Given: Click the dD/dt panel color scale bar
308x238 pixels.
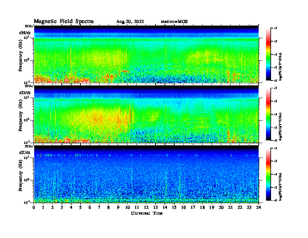Looking at the screenshot, I should 268,114.
